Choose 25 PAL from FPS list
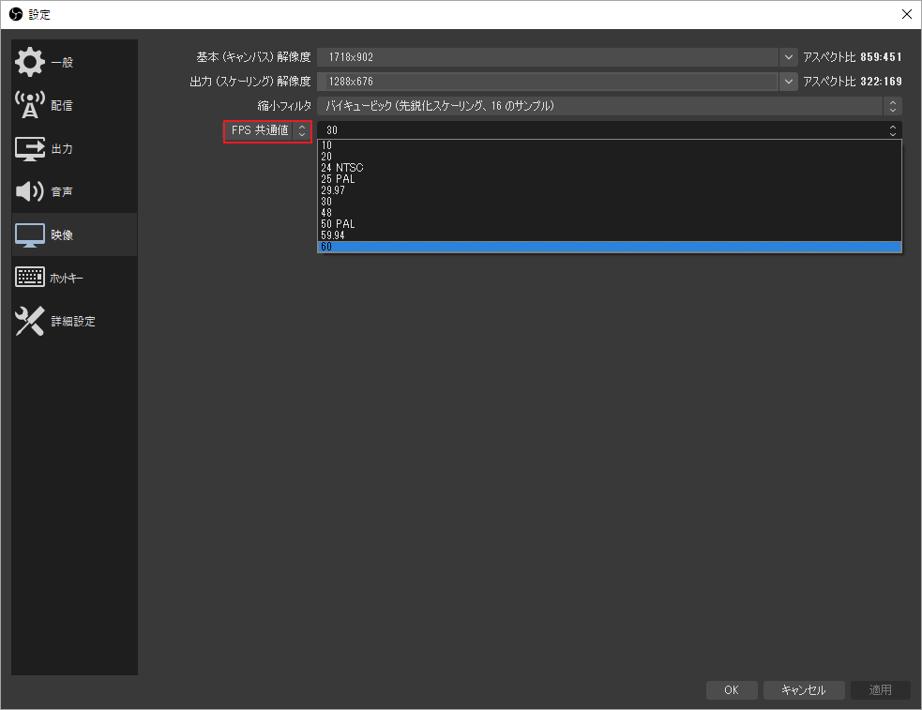The width and height of the screenshot is (922, 710). click(x=609, y=179)
